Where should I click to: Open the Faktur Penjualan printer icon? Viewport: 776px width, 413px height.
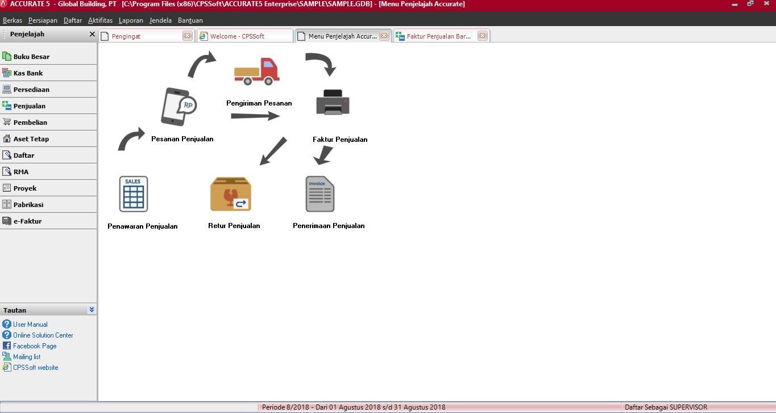click(x=333, y=103)
